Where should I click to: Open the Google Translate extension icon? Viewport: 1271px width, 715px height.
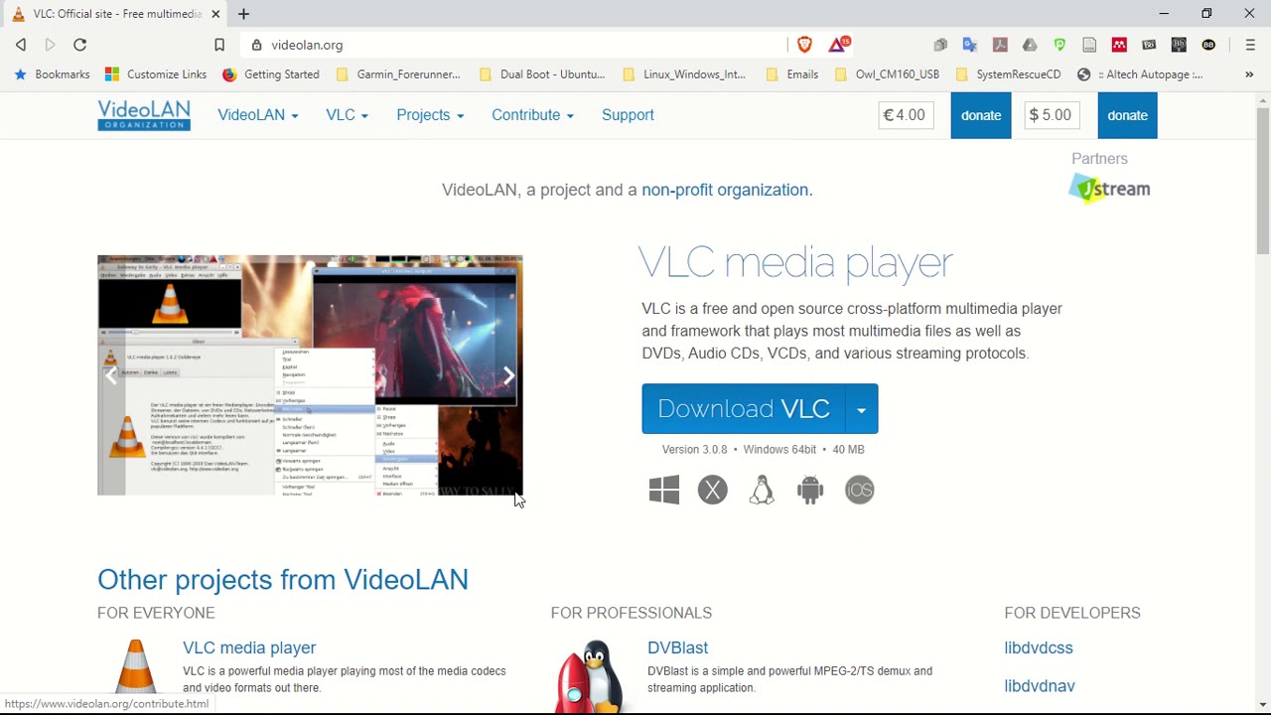pyautogui.click(x=970, y=45)
